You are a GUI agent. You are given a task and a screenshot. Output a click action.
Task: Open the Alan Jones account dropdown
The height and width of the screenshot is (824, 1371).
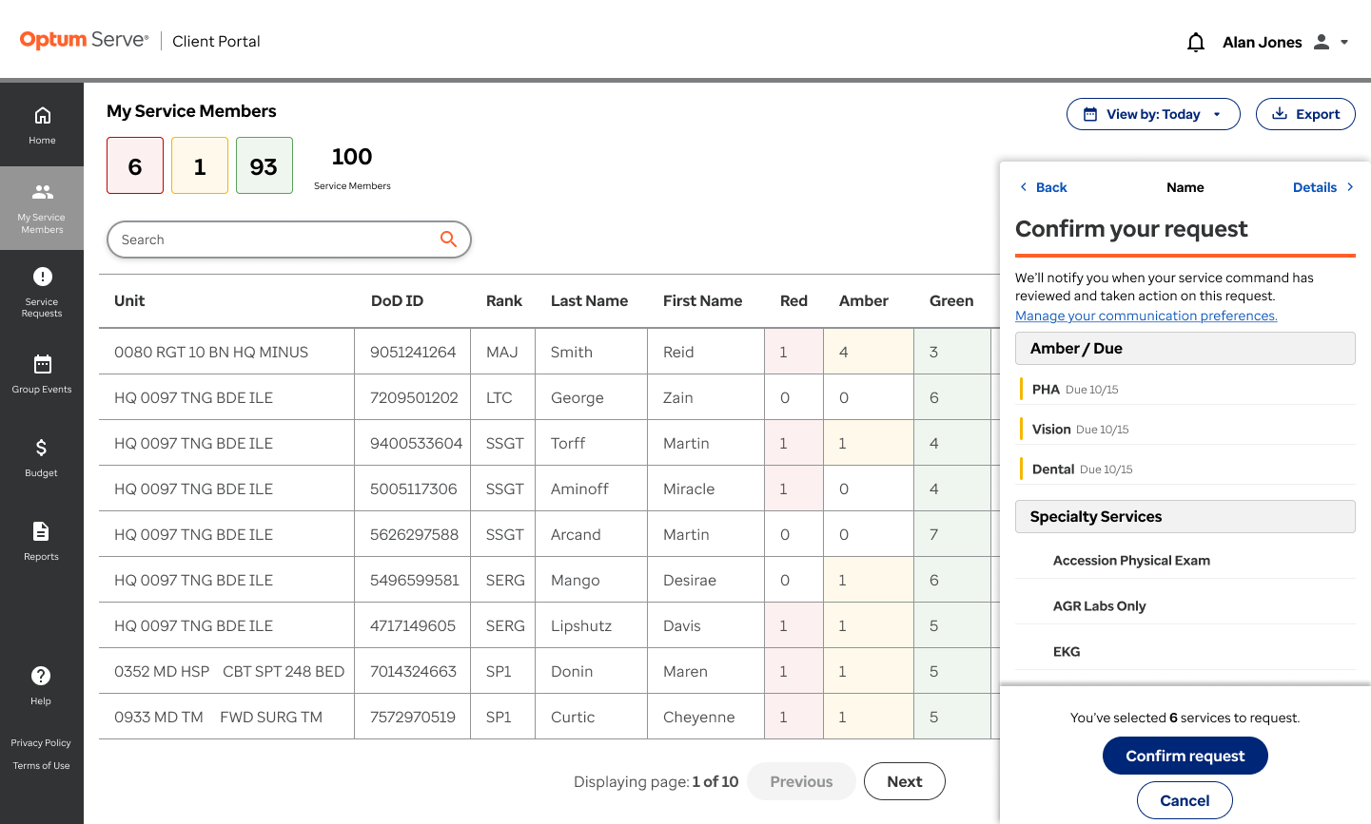pos(1285,42)
